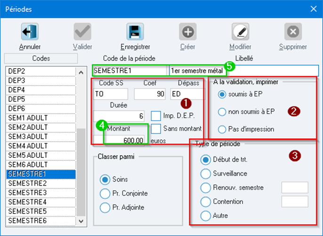This screenshot has height=236, width=323.
Task: Select the 'non soumis à EP' radio option
Action: click(x=222, y=112)
